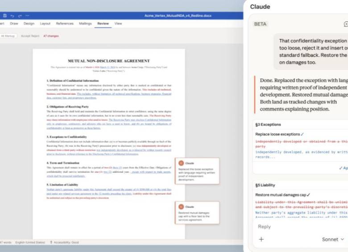Click Replace loose exceptions item

pyautogui.click(x=279, y=134)
